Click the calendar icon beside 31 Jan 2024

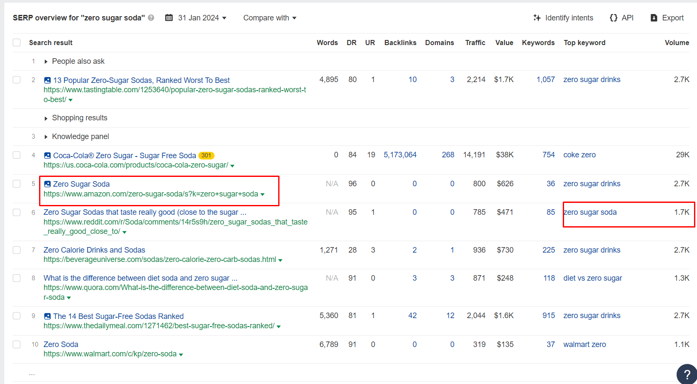coord(169,18)
